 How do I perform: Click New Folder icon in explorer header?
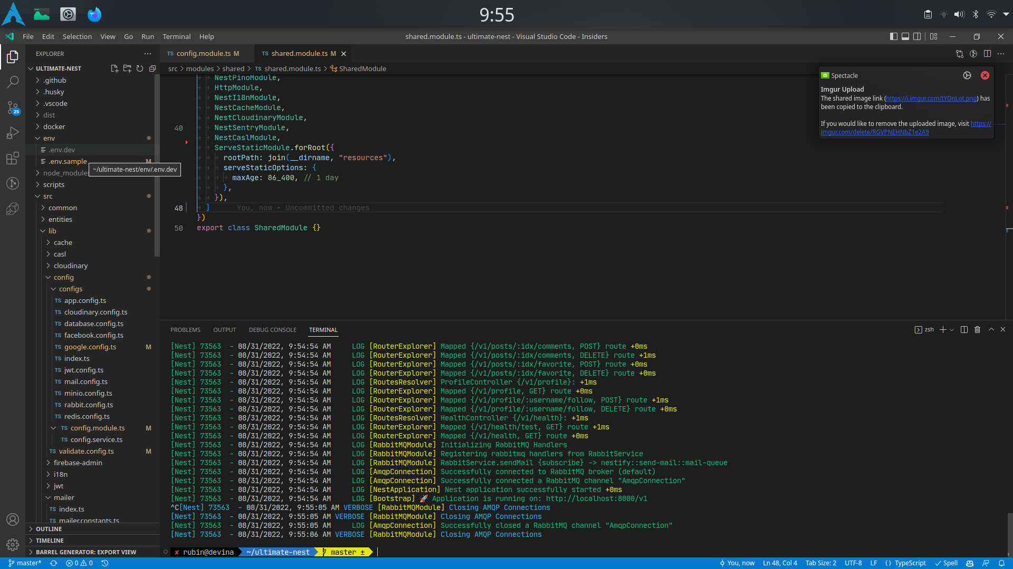coord(127,68)
